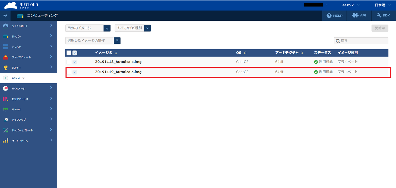Click the API button in top bar
Screen dimensions: 396x188
click(x=359, y=16)
